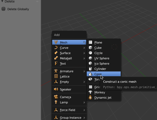Click the Cone icon

pyautogui.click(x=90, y=74)
